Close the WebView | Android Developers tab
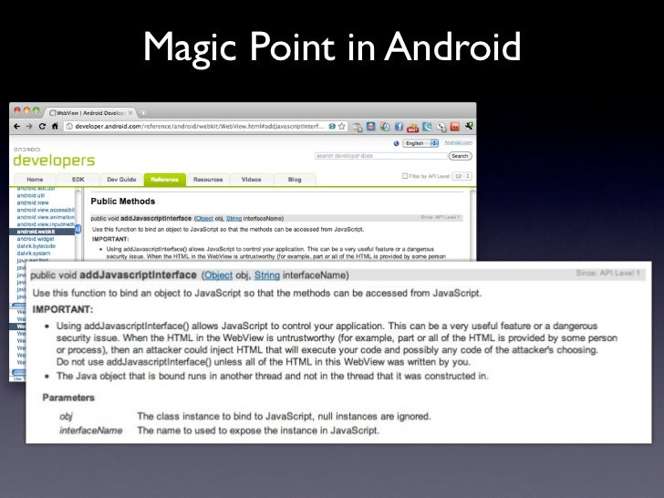664x498 pixels. (130, 113)
